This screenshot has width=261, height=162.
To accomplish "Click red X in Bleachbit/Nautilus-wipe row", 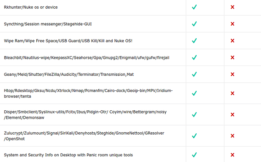I will coord(232,58).
